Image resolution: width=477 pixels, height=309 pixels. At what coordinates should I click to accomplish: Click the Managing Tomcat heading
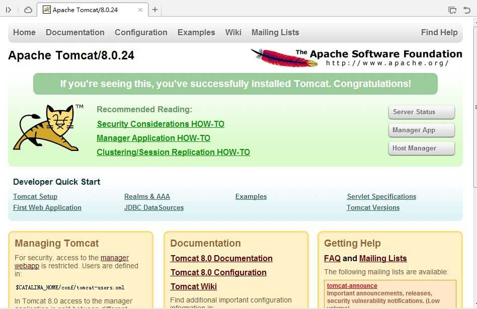click(x=57, y=243)
